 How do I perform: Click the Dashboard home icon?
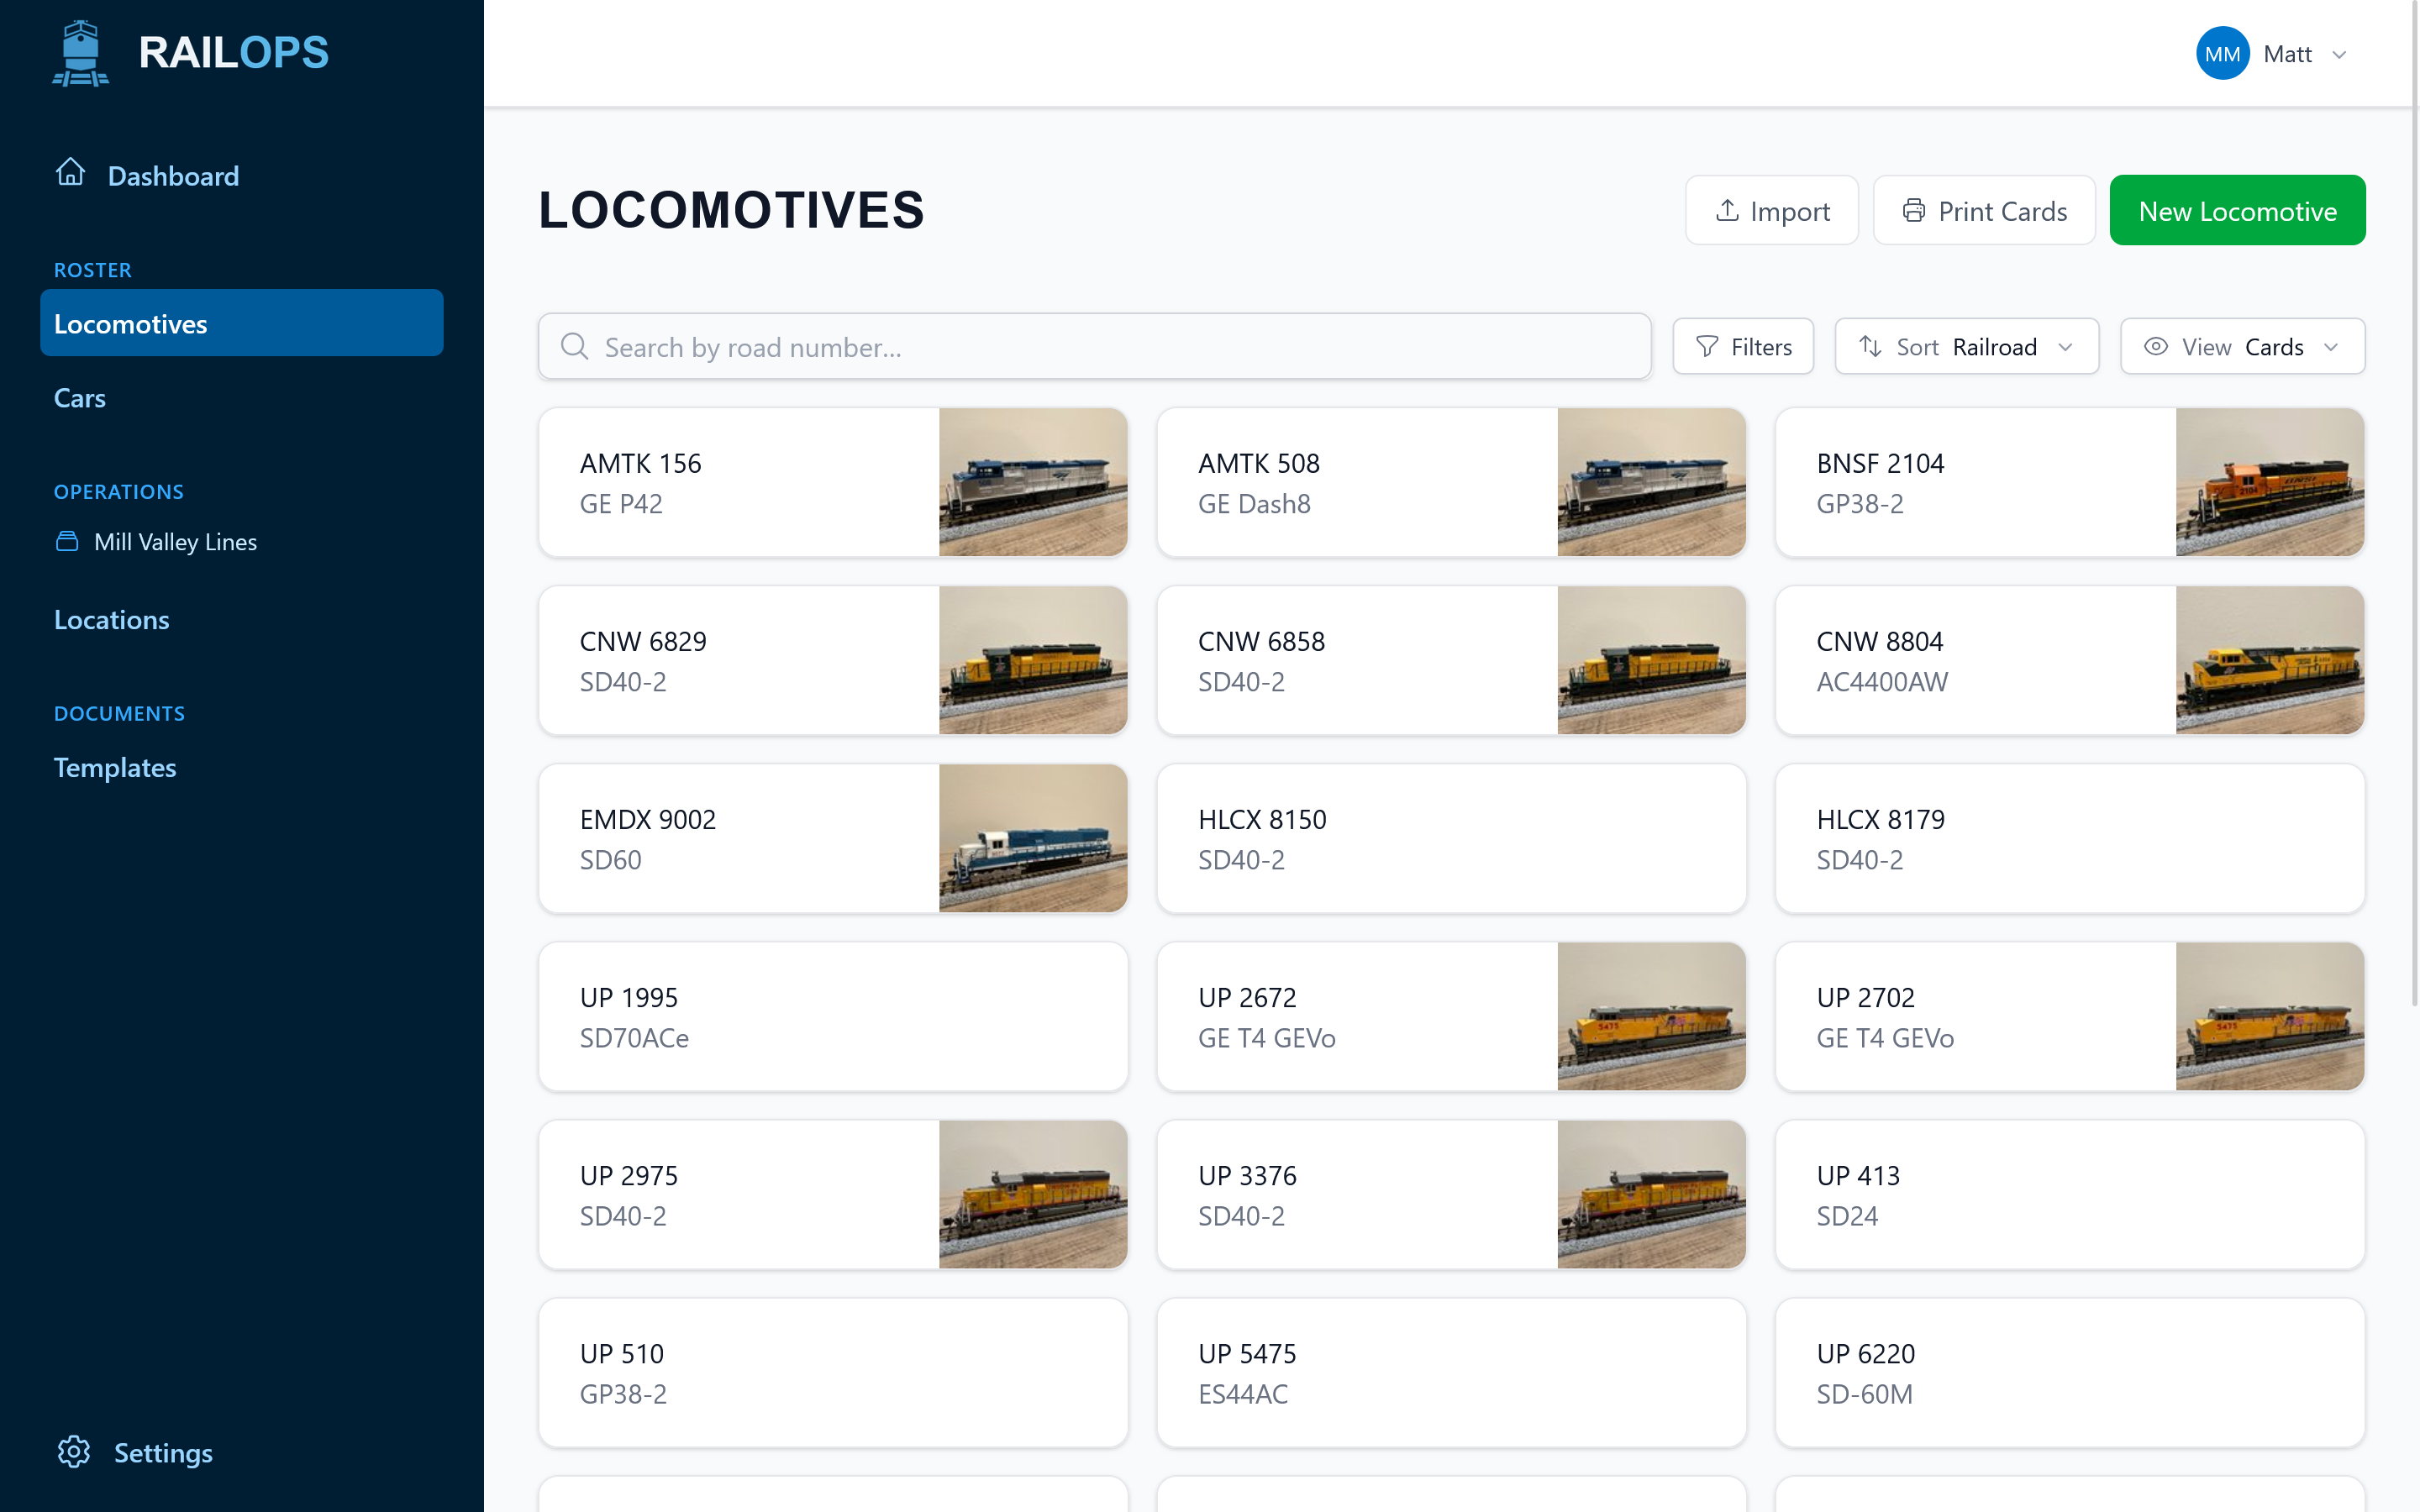pos(70,173)
